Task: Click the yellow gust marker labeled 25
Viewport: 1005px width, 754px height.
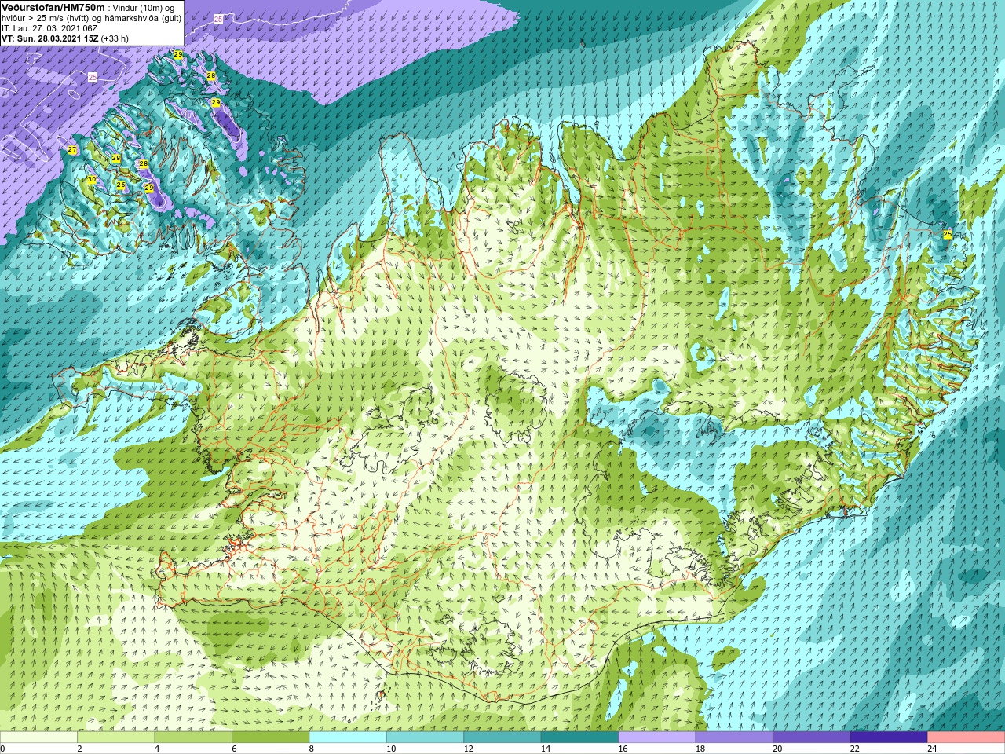Action: pos(948,234)
